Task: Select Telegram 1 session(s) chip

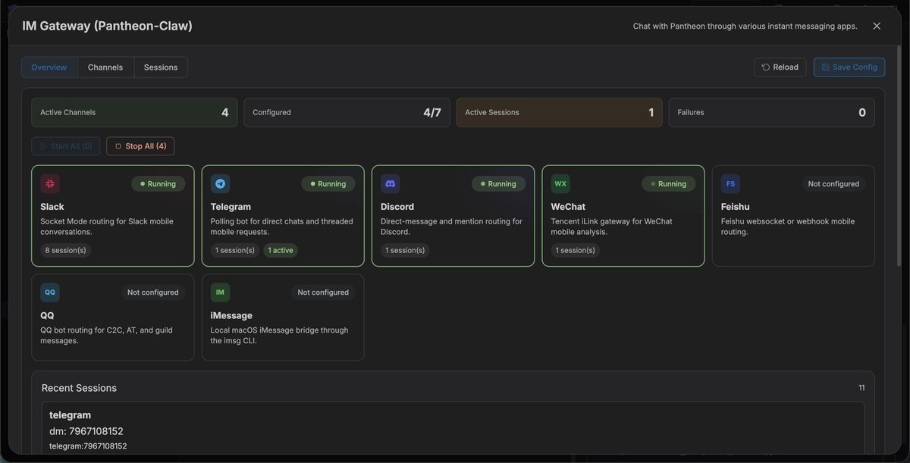Action: pyautogui.click(x=235, y=250)
